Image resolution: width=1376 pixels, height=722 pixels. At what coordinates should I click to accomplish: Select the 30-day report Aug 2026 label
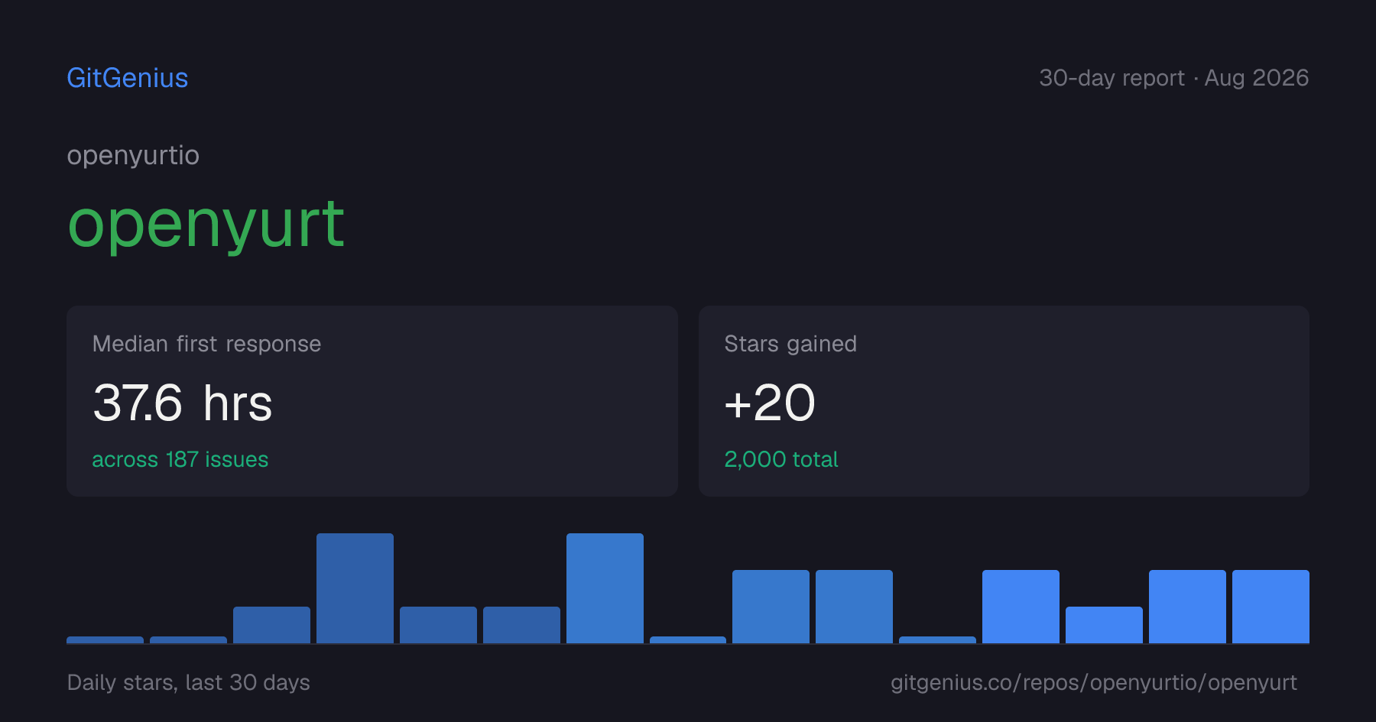[x=1173, y=78]
